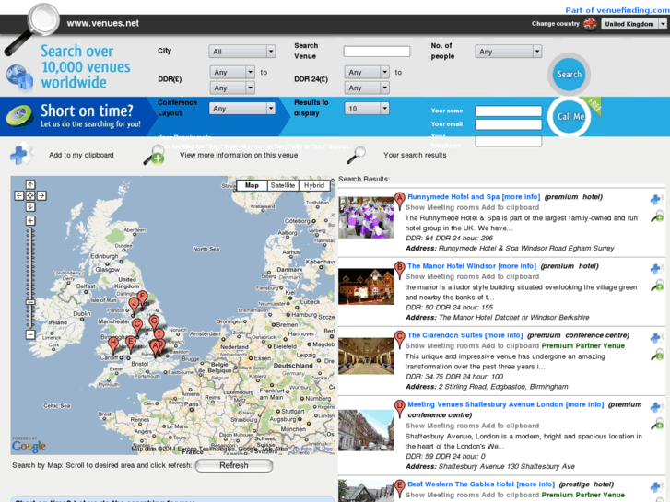Open the DDR 24(£) minimum dropdown
The width and height of the screenshot is (670, 502).
click(x=367, y=72)
